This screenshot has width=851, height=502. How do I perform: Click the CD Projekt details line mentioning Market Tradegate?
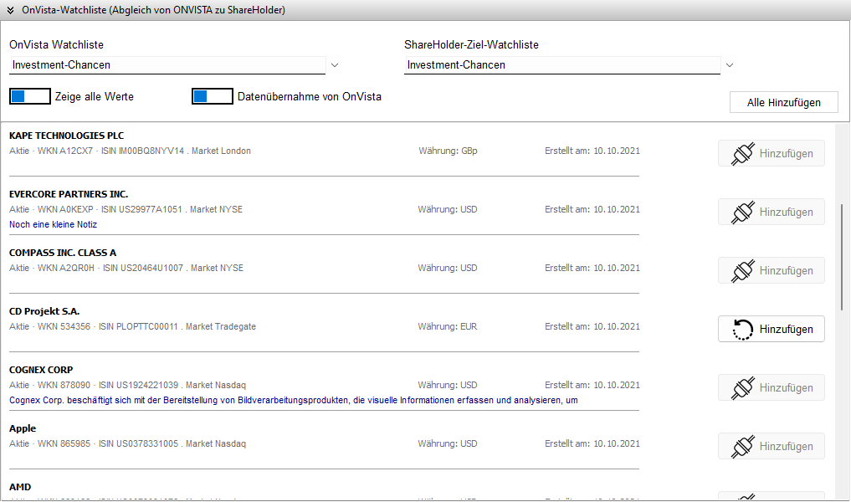click(132, 326)
